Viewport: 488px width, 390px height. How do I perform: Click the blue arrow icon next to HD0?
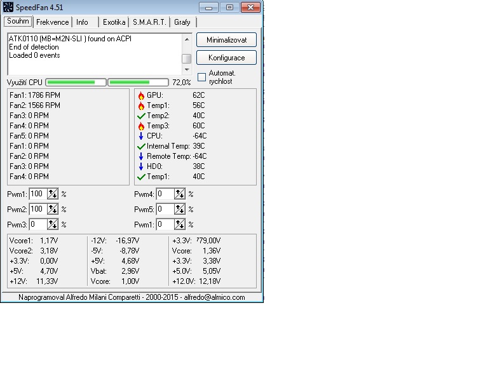pos(141,166)
